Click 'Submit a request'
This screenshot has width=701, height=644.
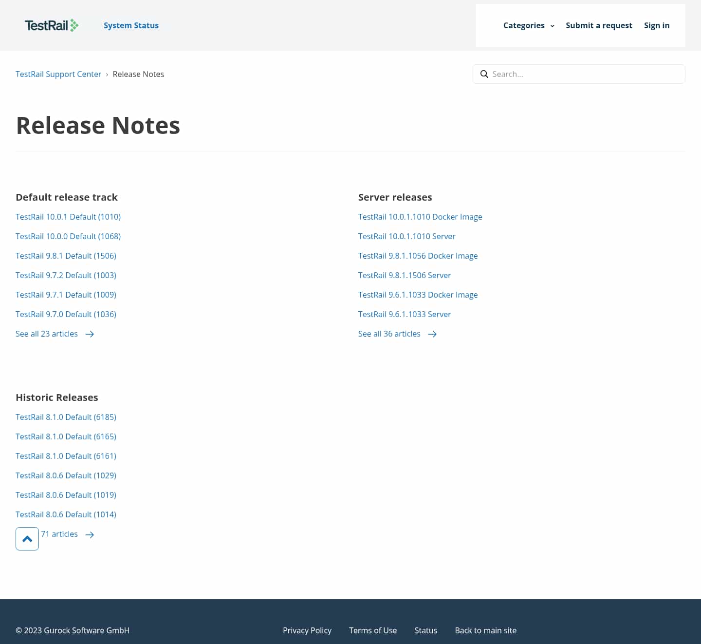pos(599,25)
